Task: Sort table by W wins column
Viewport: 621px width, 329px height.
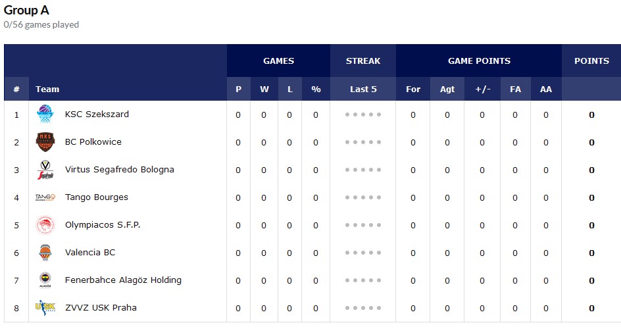Action: tap(264, 89)
